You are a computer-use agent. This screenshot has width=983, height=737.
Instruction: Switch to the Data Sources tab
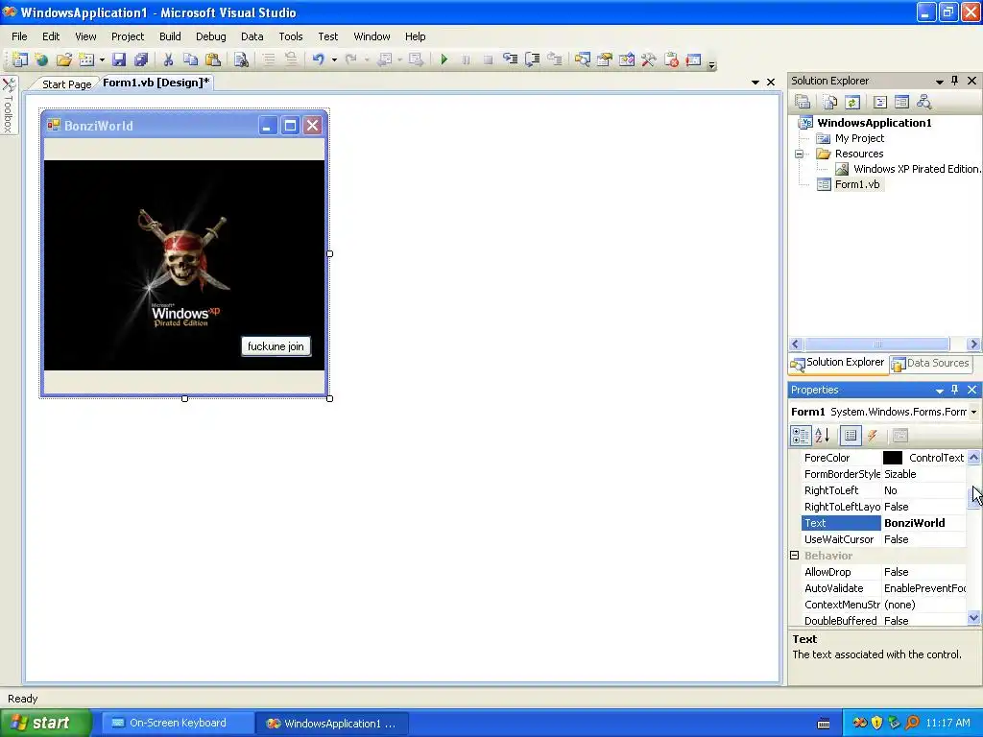[x=931, y=363]
